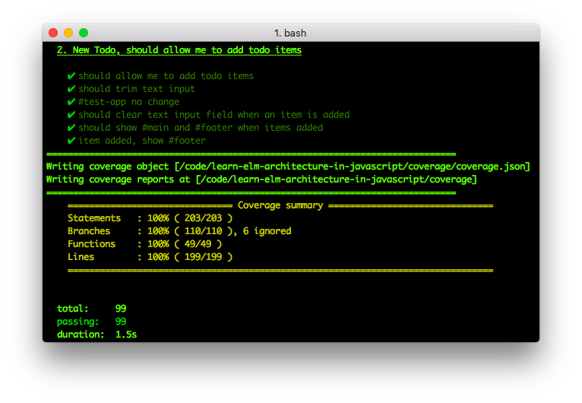The image size is (582, 403).
Task: Click the Functions 49/49 value
Action: click(198, 244)
